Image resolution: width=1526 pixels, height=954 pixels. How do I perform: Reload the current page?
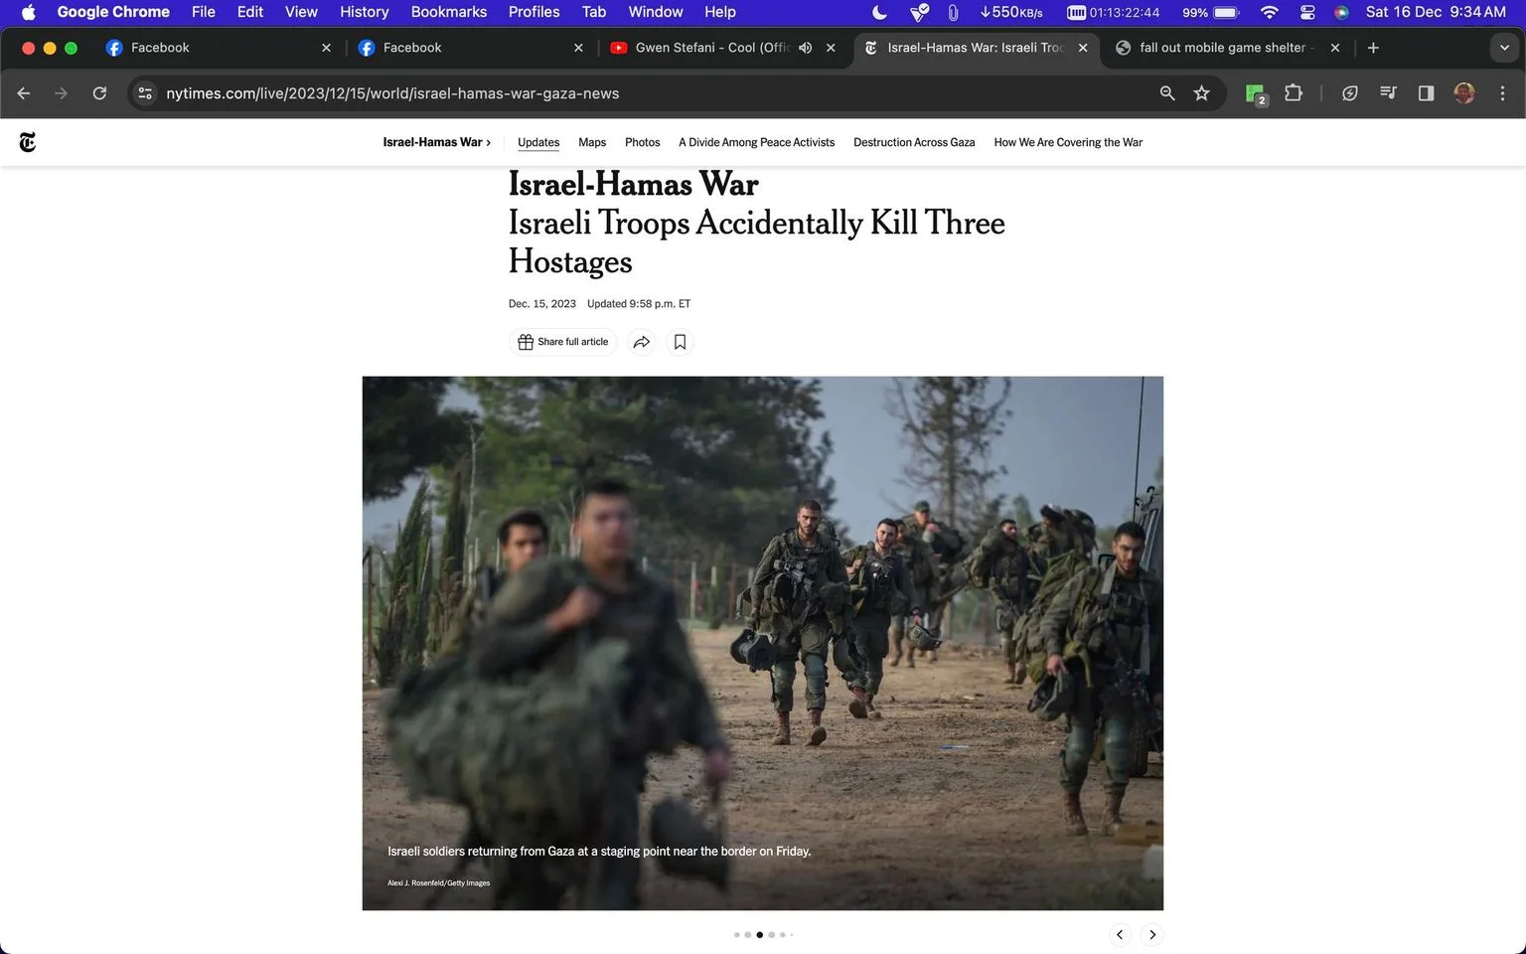pos(99,93)
